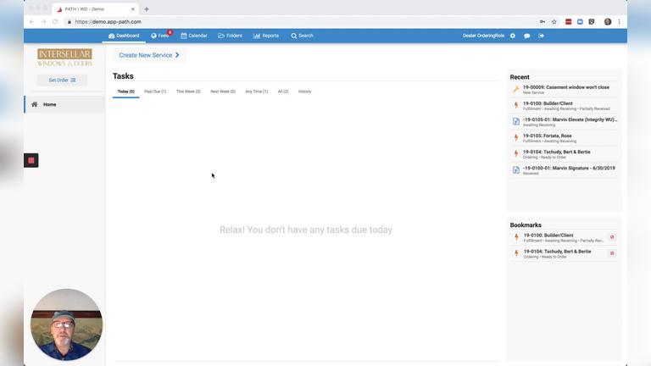Click the document icon for 19-0100-01
This screenshot has width=651, height=366.
[x=516, y=170]
